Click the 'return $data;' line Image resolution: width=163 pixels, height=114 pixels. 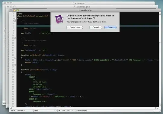32,63
